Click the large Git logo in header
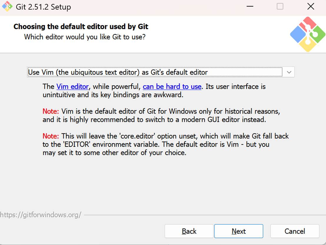This screenshot has height=245, width=326. [307, 34]
